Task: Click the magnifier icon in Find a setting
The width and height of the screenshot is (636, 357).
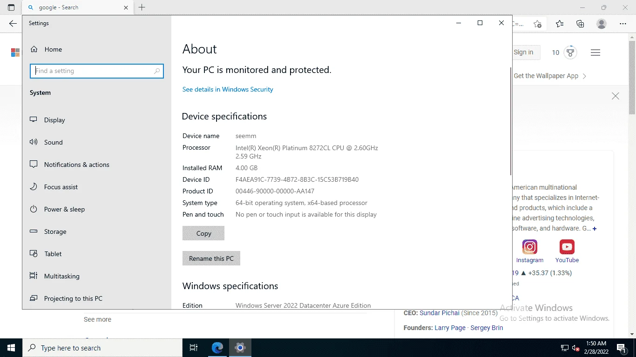Action: pos(157,71)
